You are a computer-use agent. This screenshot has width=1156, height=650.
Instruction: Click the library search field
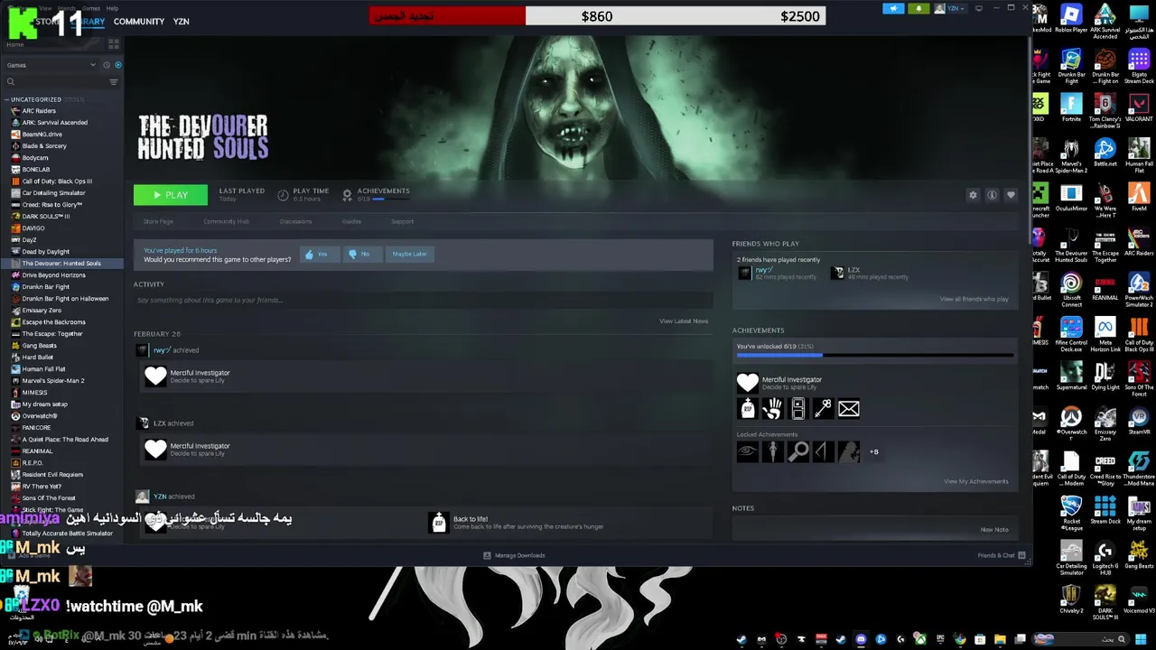coord(54,82)
